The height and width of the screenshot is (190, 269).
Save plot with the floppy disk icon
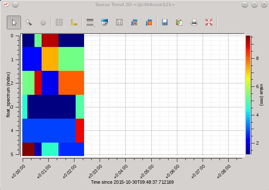tap(164, 22)
